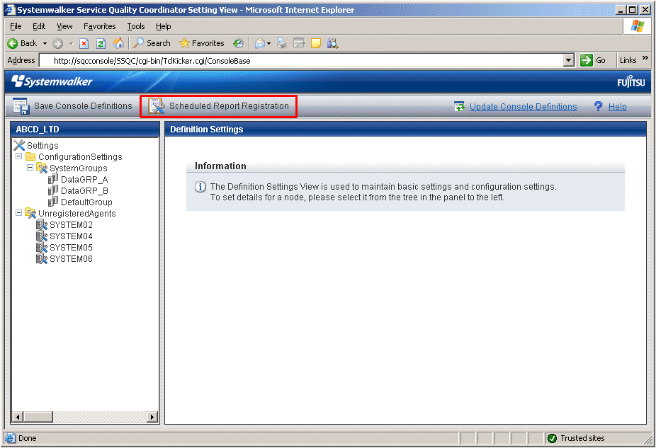Image resolution: width=656 pixels, height=448 pixels.
Task: Open the View menu
Action: 64,26
